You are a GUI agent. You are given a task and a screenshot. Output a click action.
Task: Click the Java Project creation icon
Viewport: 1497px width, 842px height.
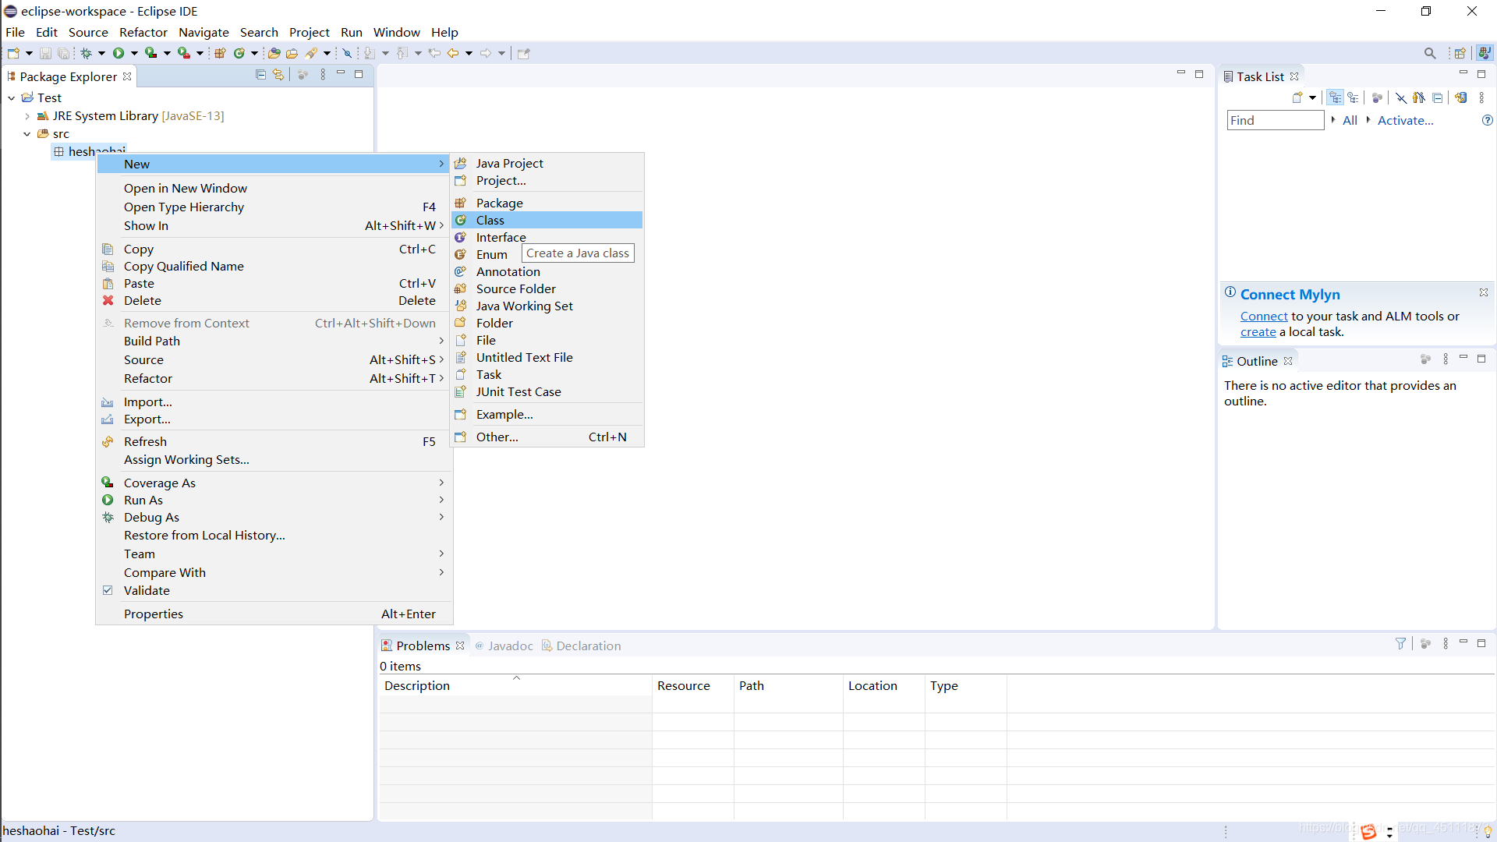click(x=462, y=162)
